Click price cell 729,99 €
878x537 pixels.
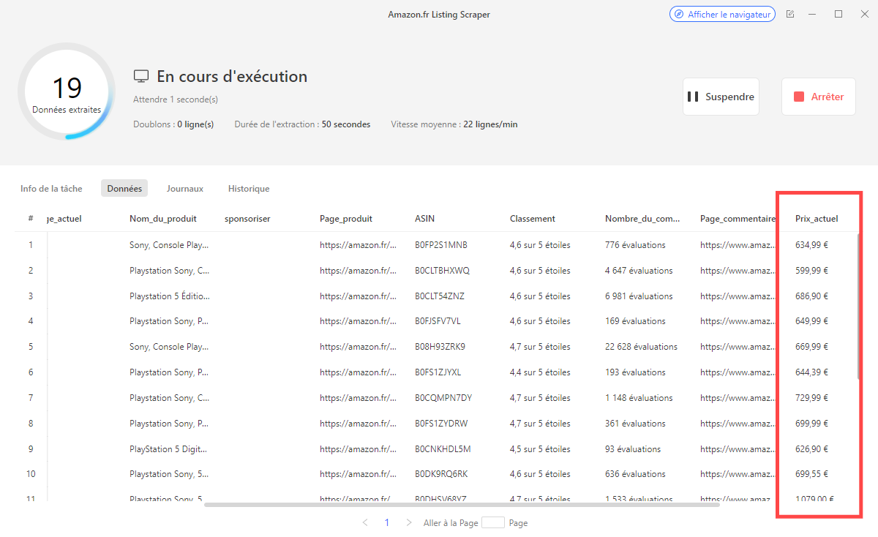pos(811,398)
